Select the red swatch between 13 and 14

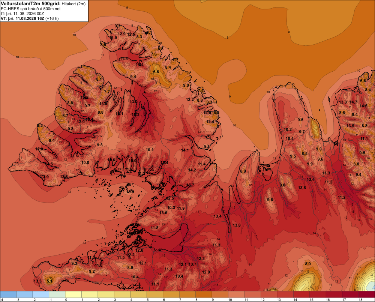pyautogui.click(x=285, y=294)
